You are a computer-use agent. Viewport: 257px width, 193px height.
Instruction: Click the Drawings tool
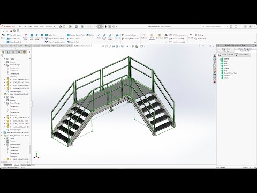[x=160, y=36]
